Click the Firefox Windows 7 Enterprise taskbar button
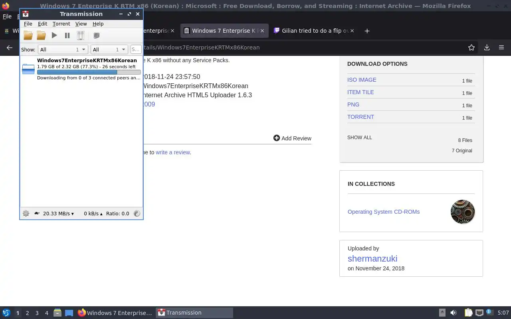511x319 pixels. click(115, 313)
